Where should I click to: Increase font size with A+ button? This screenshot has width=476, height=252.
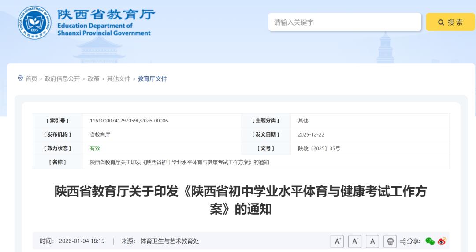(337, 241)
